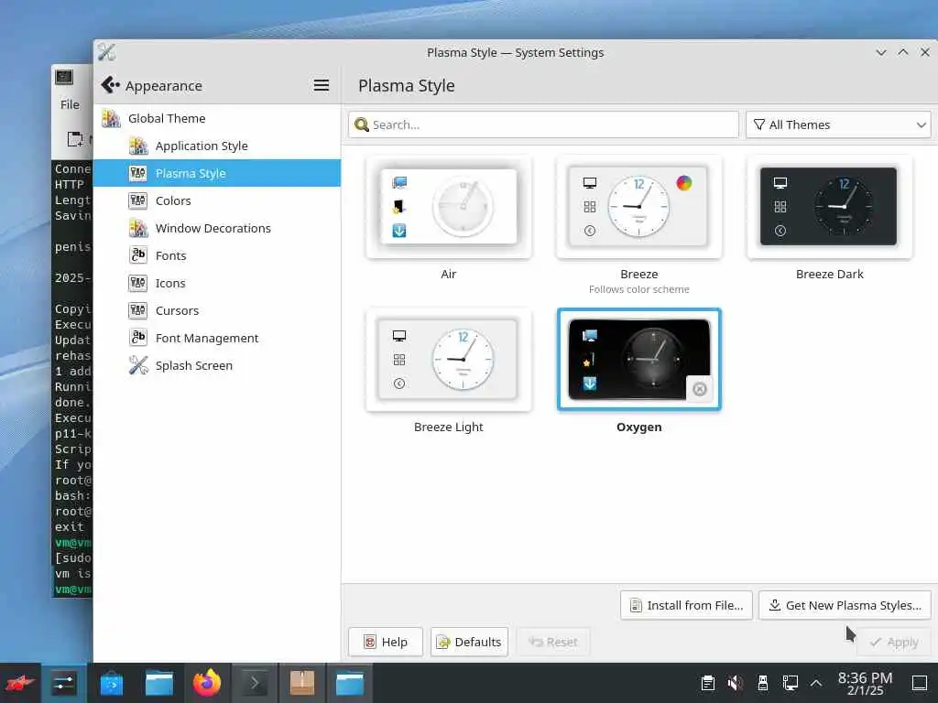Click the color-scheme indicator on Breeze thumbnail
This screenshot has width=938, height=703.
(x=683, y=183)
